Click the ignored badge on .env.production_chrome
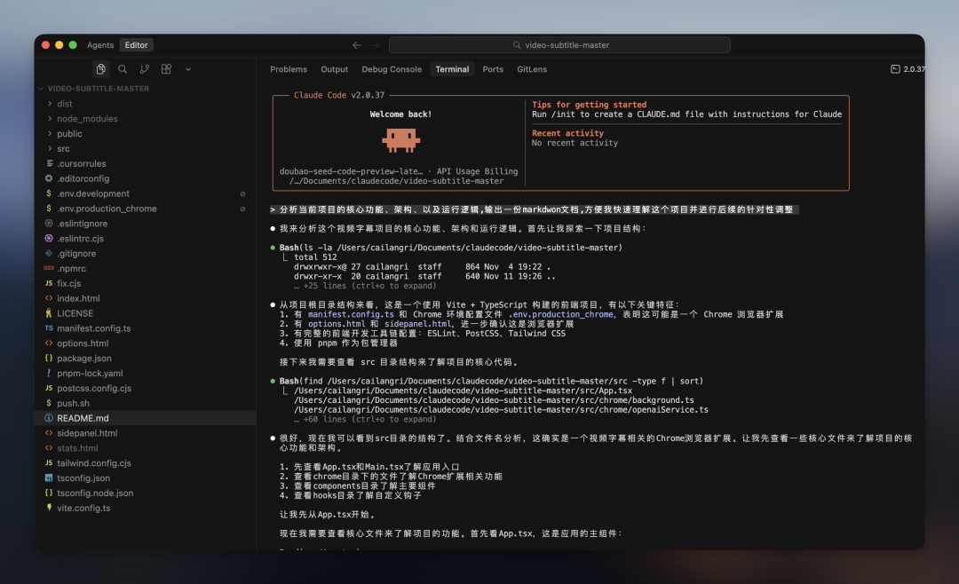The image size is (959, 584). [x=242, y=209]
